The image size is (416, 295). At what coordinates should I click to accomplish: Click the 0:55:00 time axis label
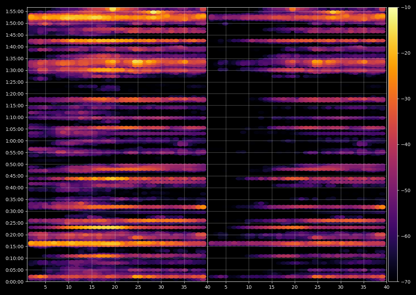(15, 152)
